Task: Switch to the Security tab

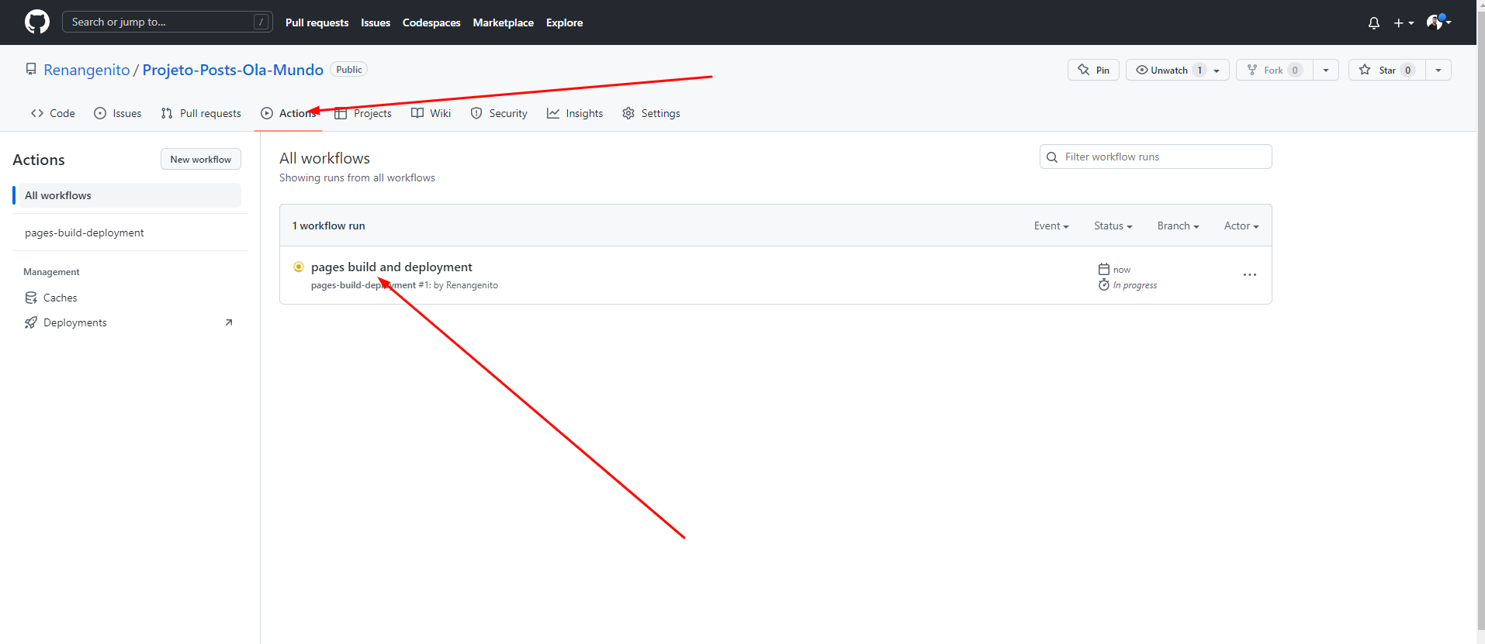Action: [x=499, y=113]
